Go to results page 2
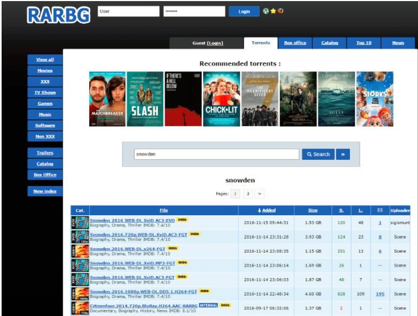 [248, 194]
